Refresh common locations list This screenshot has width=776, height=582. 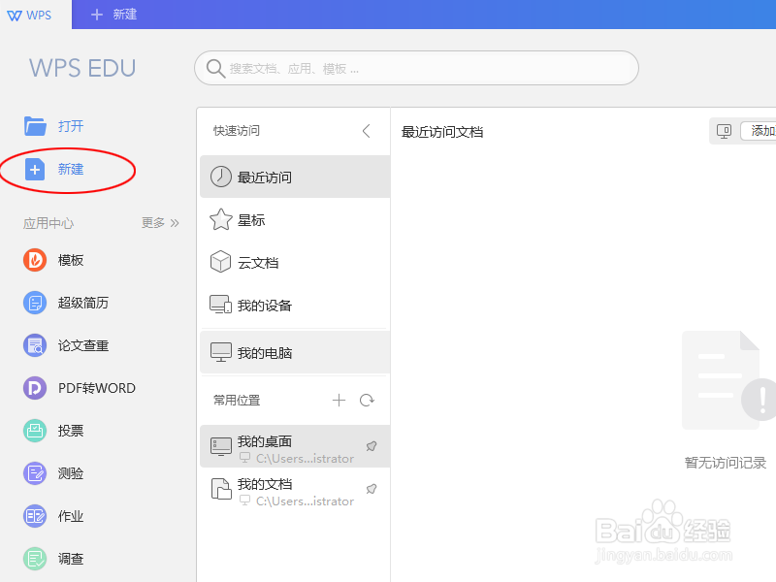tap(367, 400)
